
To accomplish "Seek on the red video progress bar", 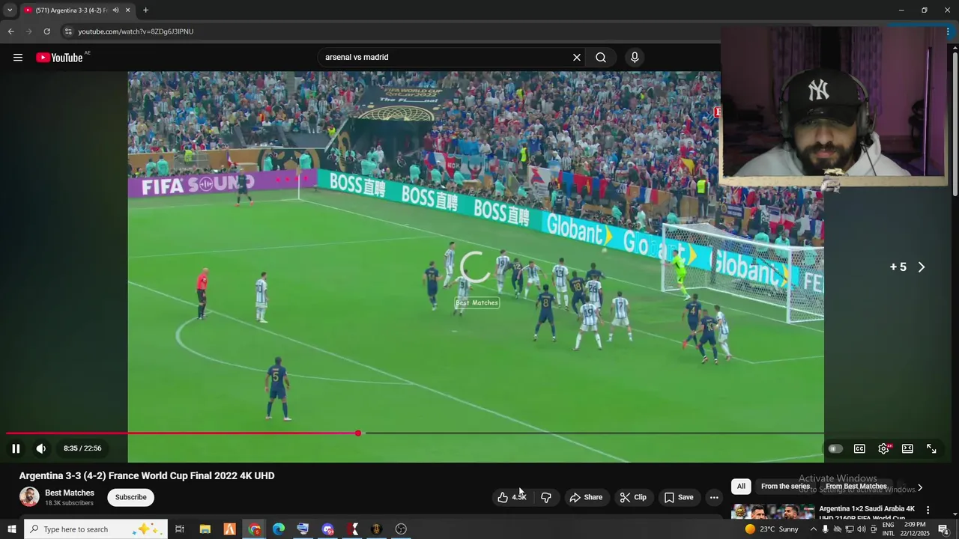I will pyautogui.click(x=415, y=433).
